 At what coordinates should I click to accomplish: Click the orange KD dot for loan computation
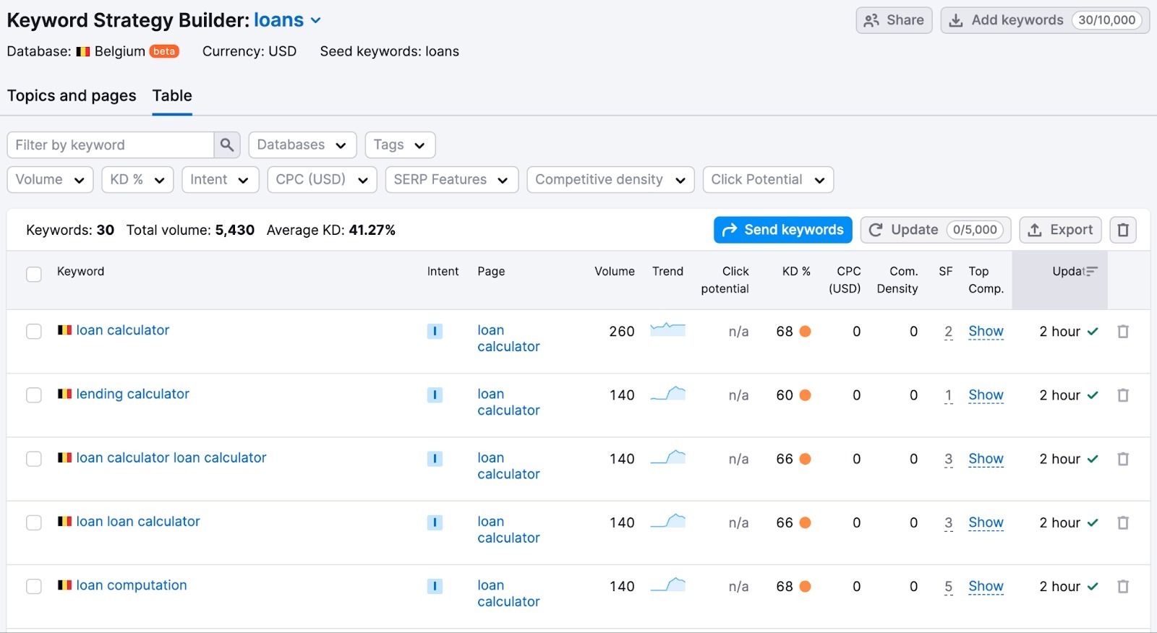[805, 586]
